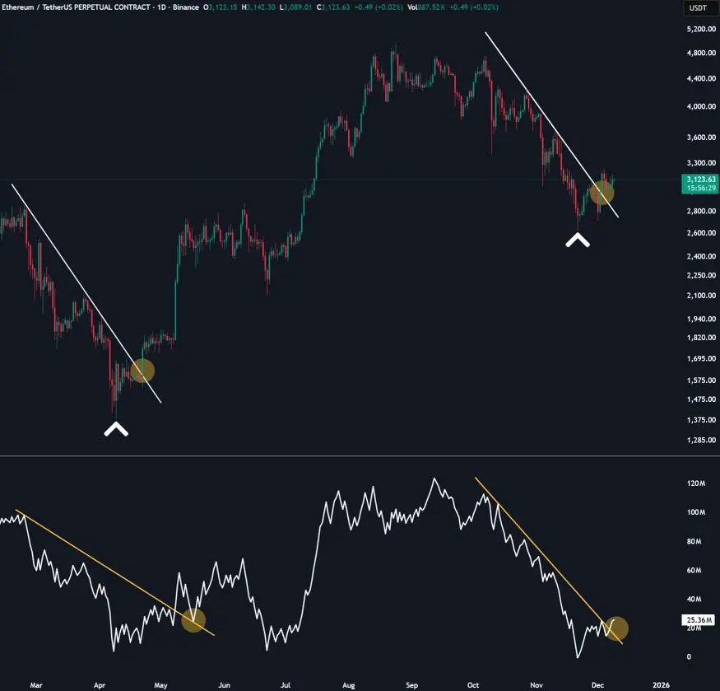This screenshot has height=691, width=720.
Task: Click the candle countdown 15:56:29
Action: pyautogui.click(x=701, y=189)
